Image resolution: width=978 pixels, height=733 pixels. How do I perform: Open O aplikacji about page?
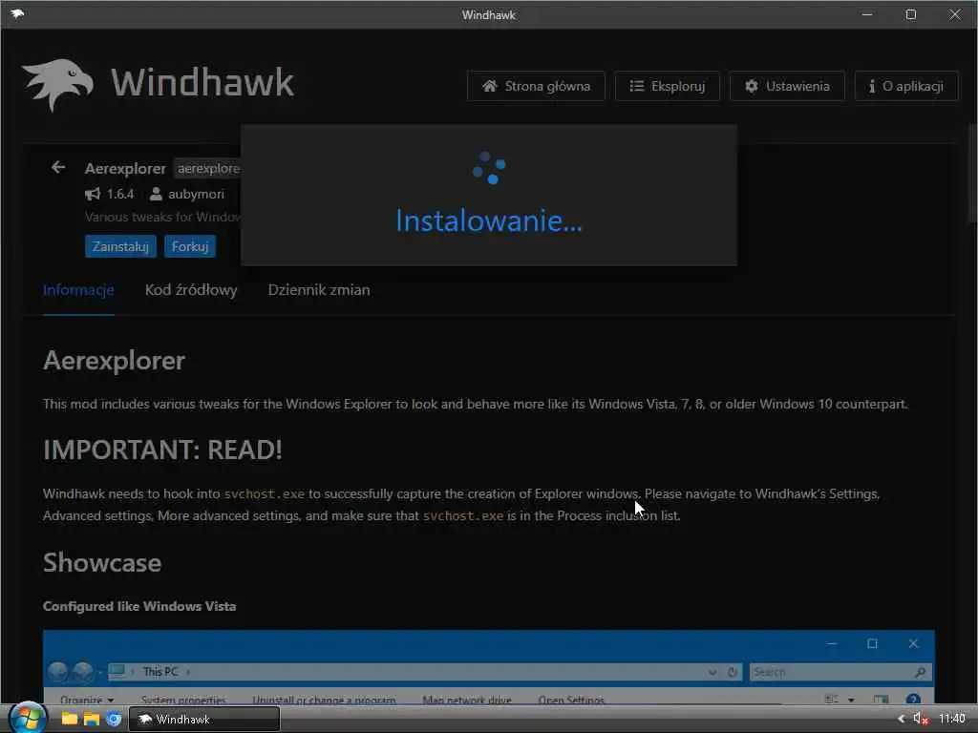905,86
